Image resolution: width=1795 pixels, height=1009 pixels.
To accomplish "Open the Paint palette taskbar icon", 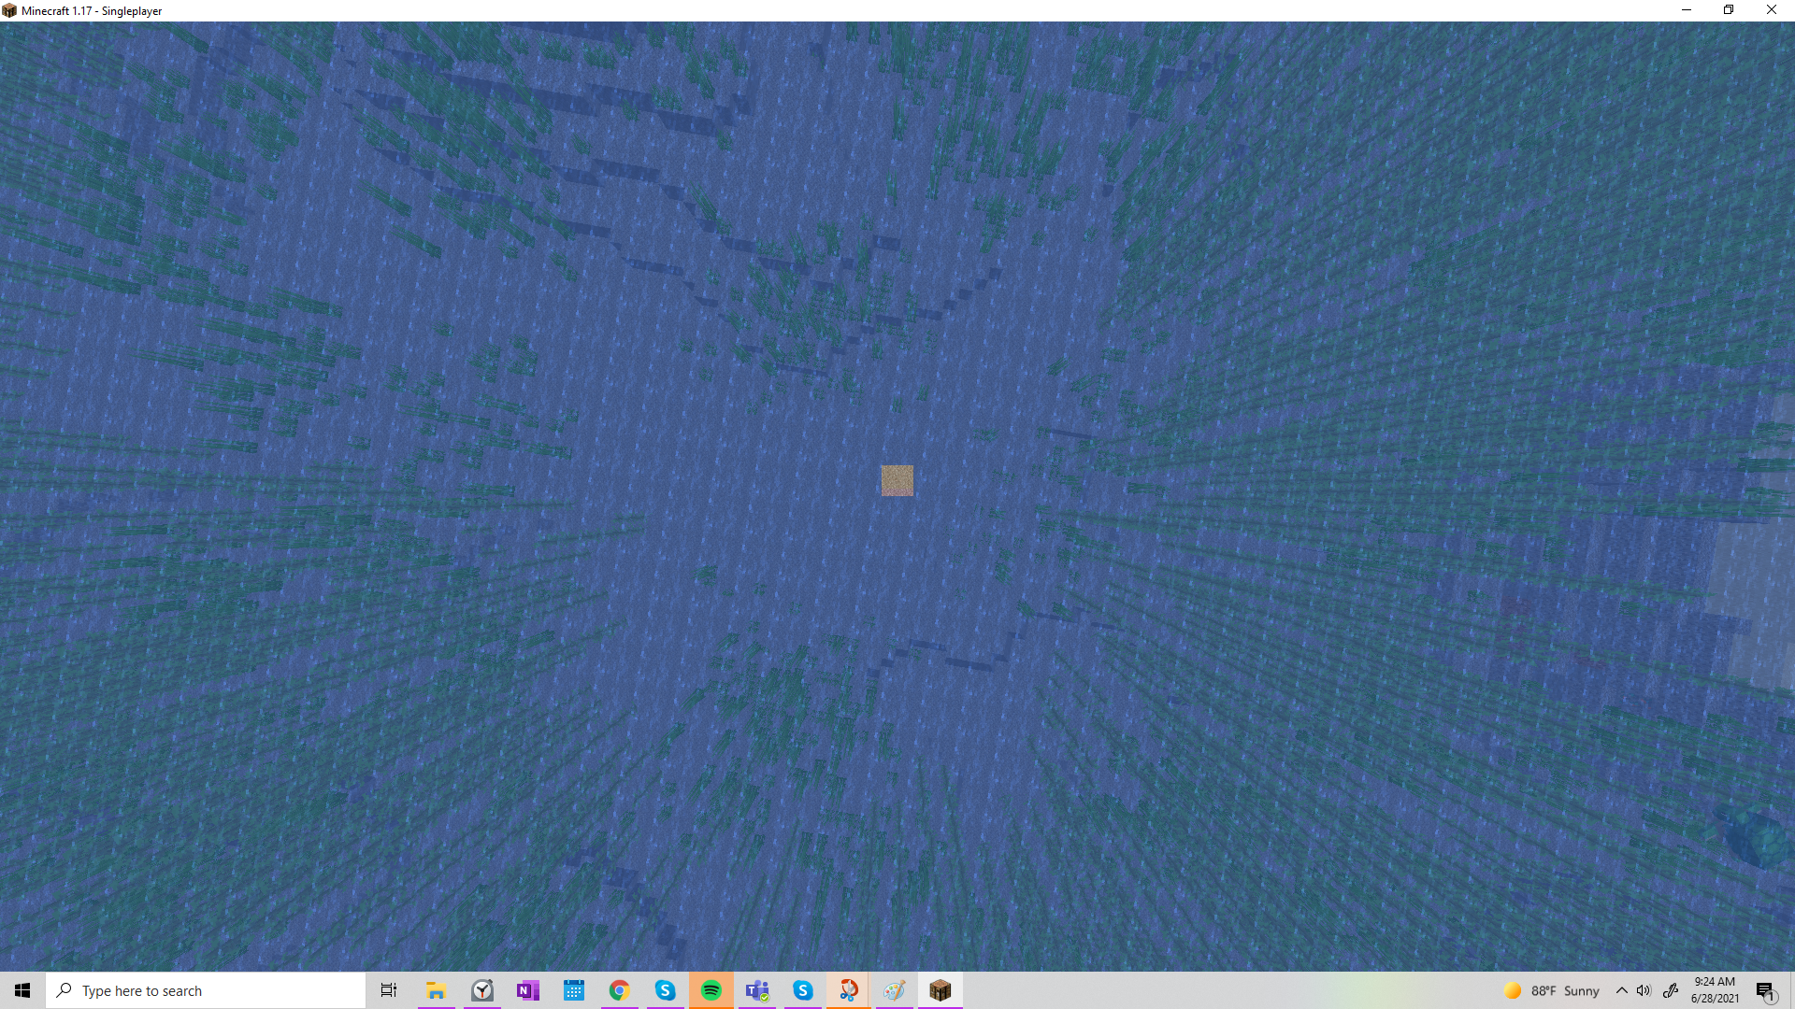I will pyautogui.click(x=895, y=990).
